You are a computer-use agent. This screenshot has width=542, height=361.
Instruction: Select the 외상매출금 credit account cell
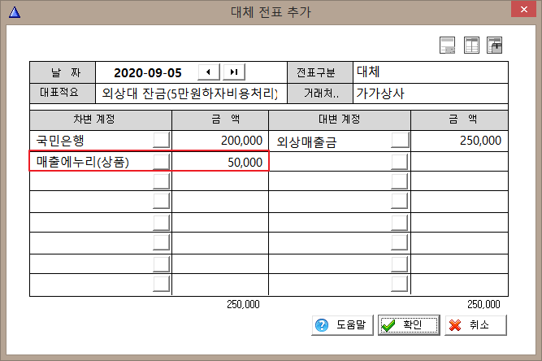pos(330,141)
